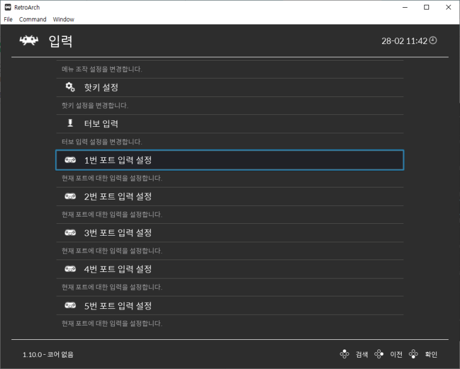Click the 입력 page title
460x369 pixels.
coord(61,41)
